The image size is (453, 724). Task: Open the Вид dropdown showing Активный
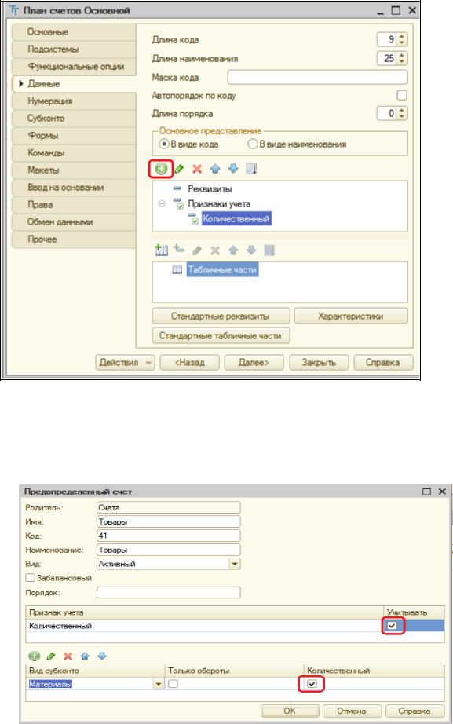pos(235,564)
